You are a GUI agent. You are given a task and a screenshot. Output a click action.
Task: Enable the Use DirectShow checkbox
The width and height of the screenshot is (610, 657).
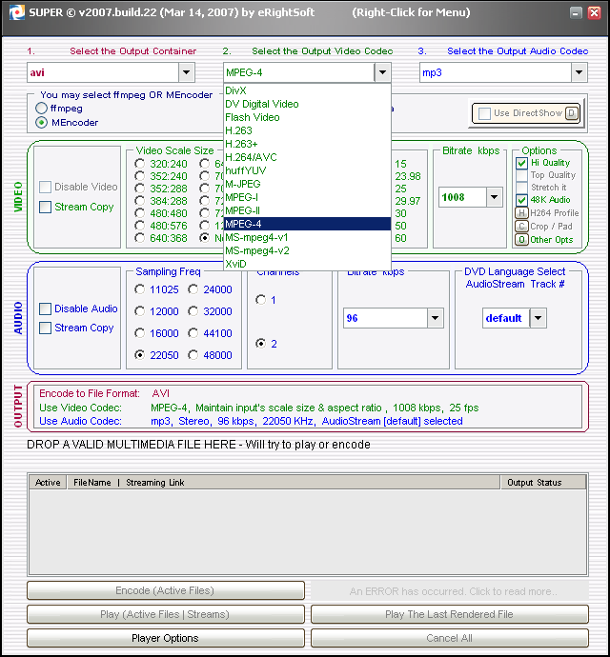(x=484, y=113)
